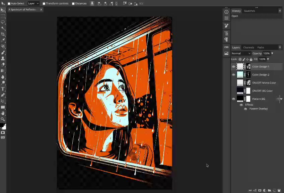
Task: Select the Pen tool
Action: (3, 95)
